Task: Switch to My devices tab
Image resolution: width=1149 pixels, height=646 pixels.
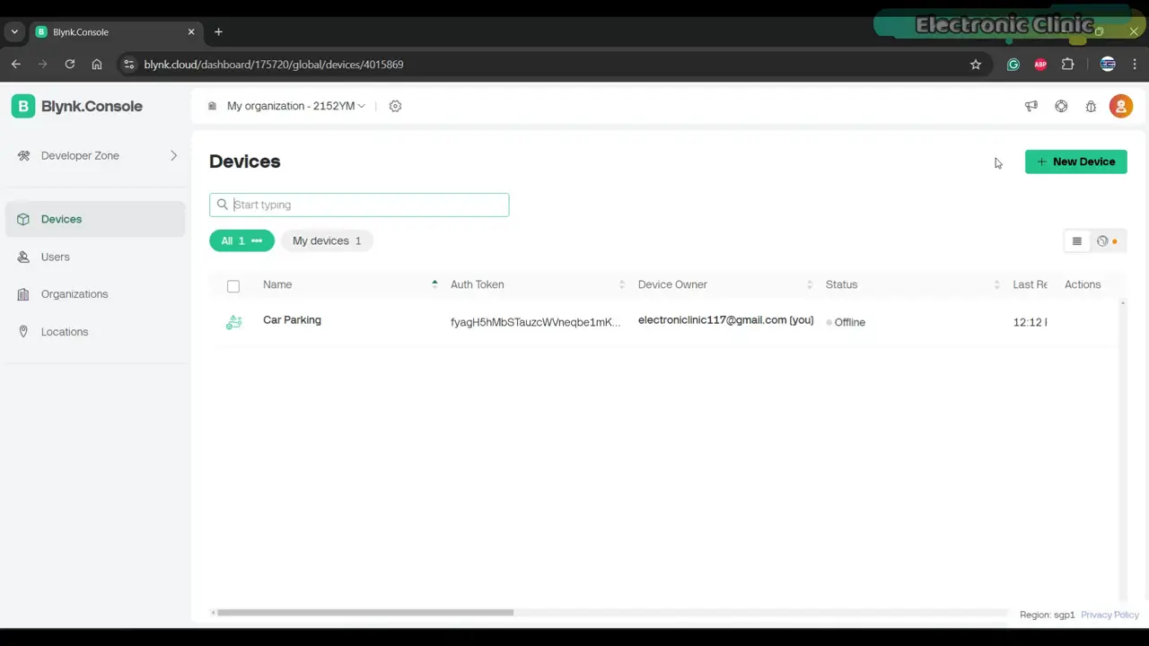Action: pos(327,240)
